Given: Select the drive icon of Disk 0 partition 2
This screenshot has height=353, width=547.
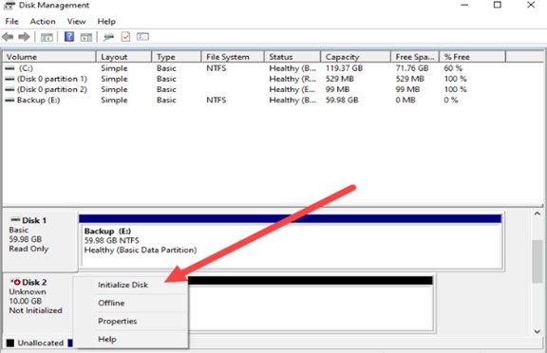Looking at the screenshot, I should coord(10,89).
